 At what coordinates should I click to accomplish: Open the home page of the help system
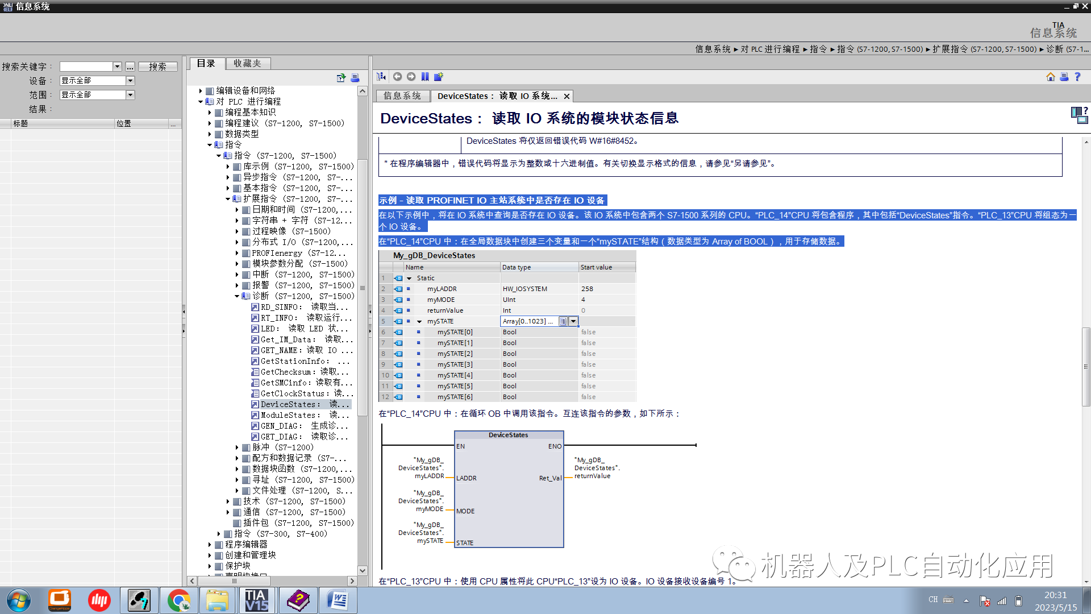[x=1050, y=76]
